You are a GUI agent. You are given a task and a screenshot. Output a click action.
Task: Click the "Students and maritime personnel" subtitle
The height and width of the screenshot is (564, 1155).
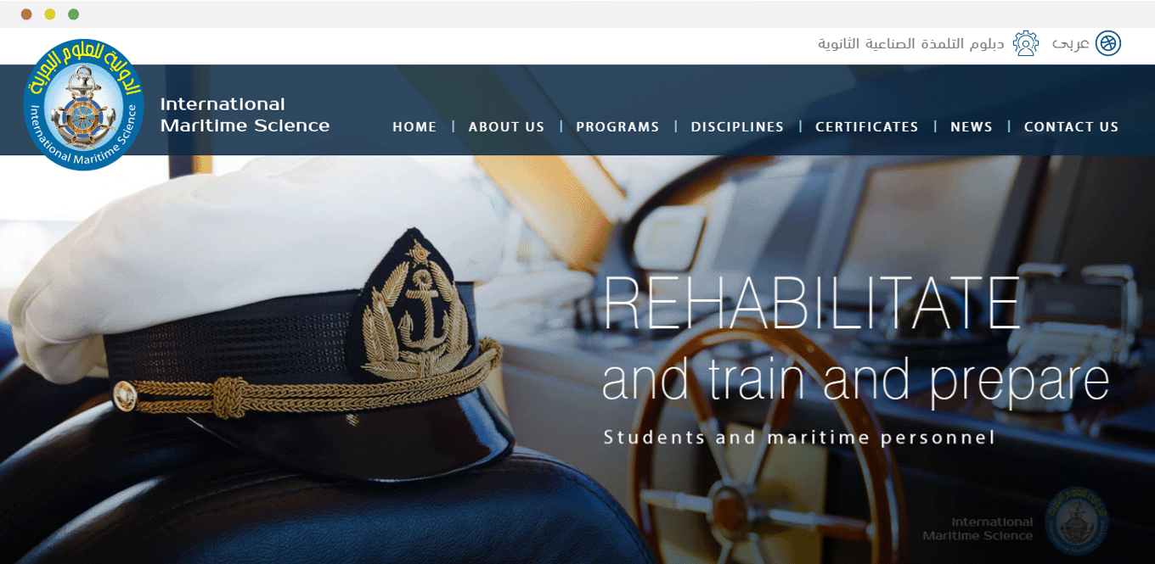799,438
